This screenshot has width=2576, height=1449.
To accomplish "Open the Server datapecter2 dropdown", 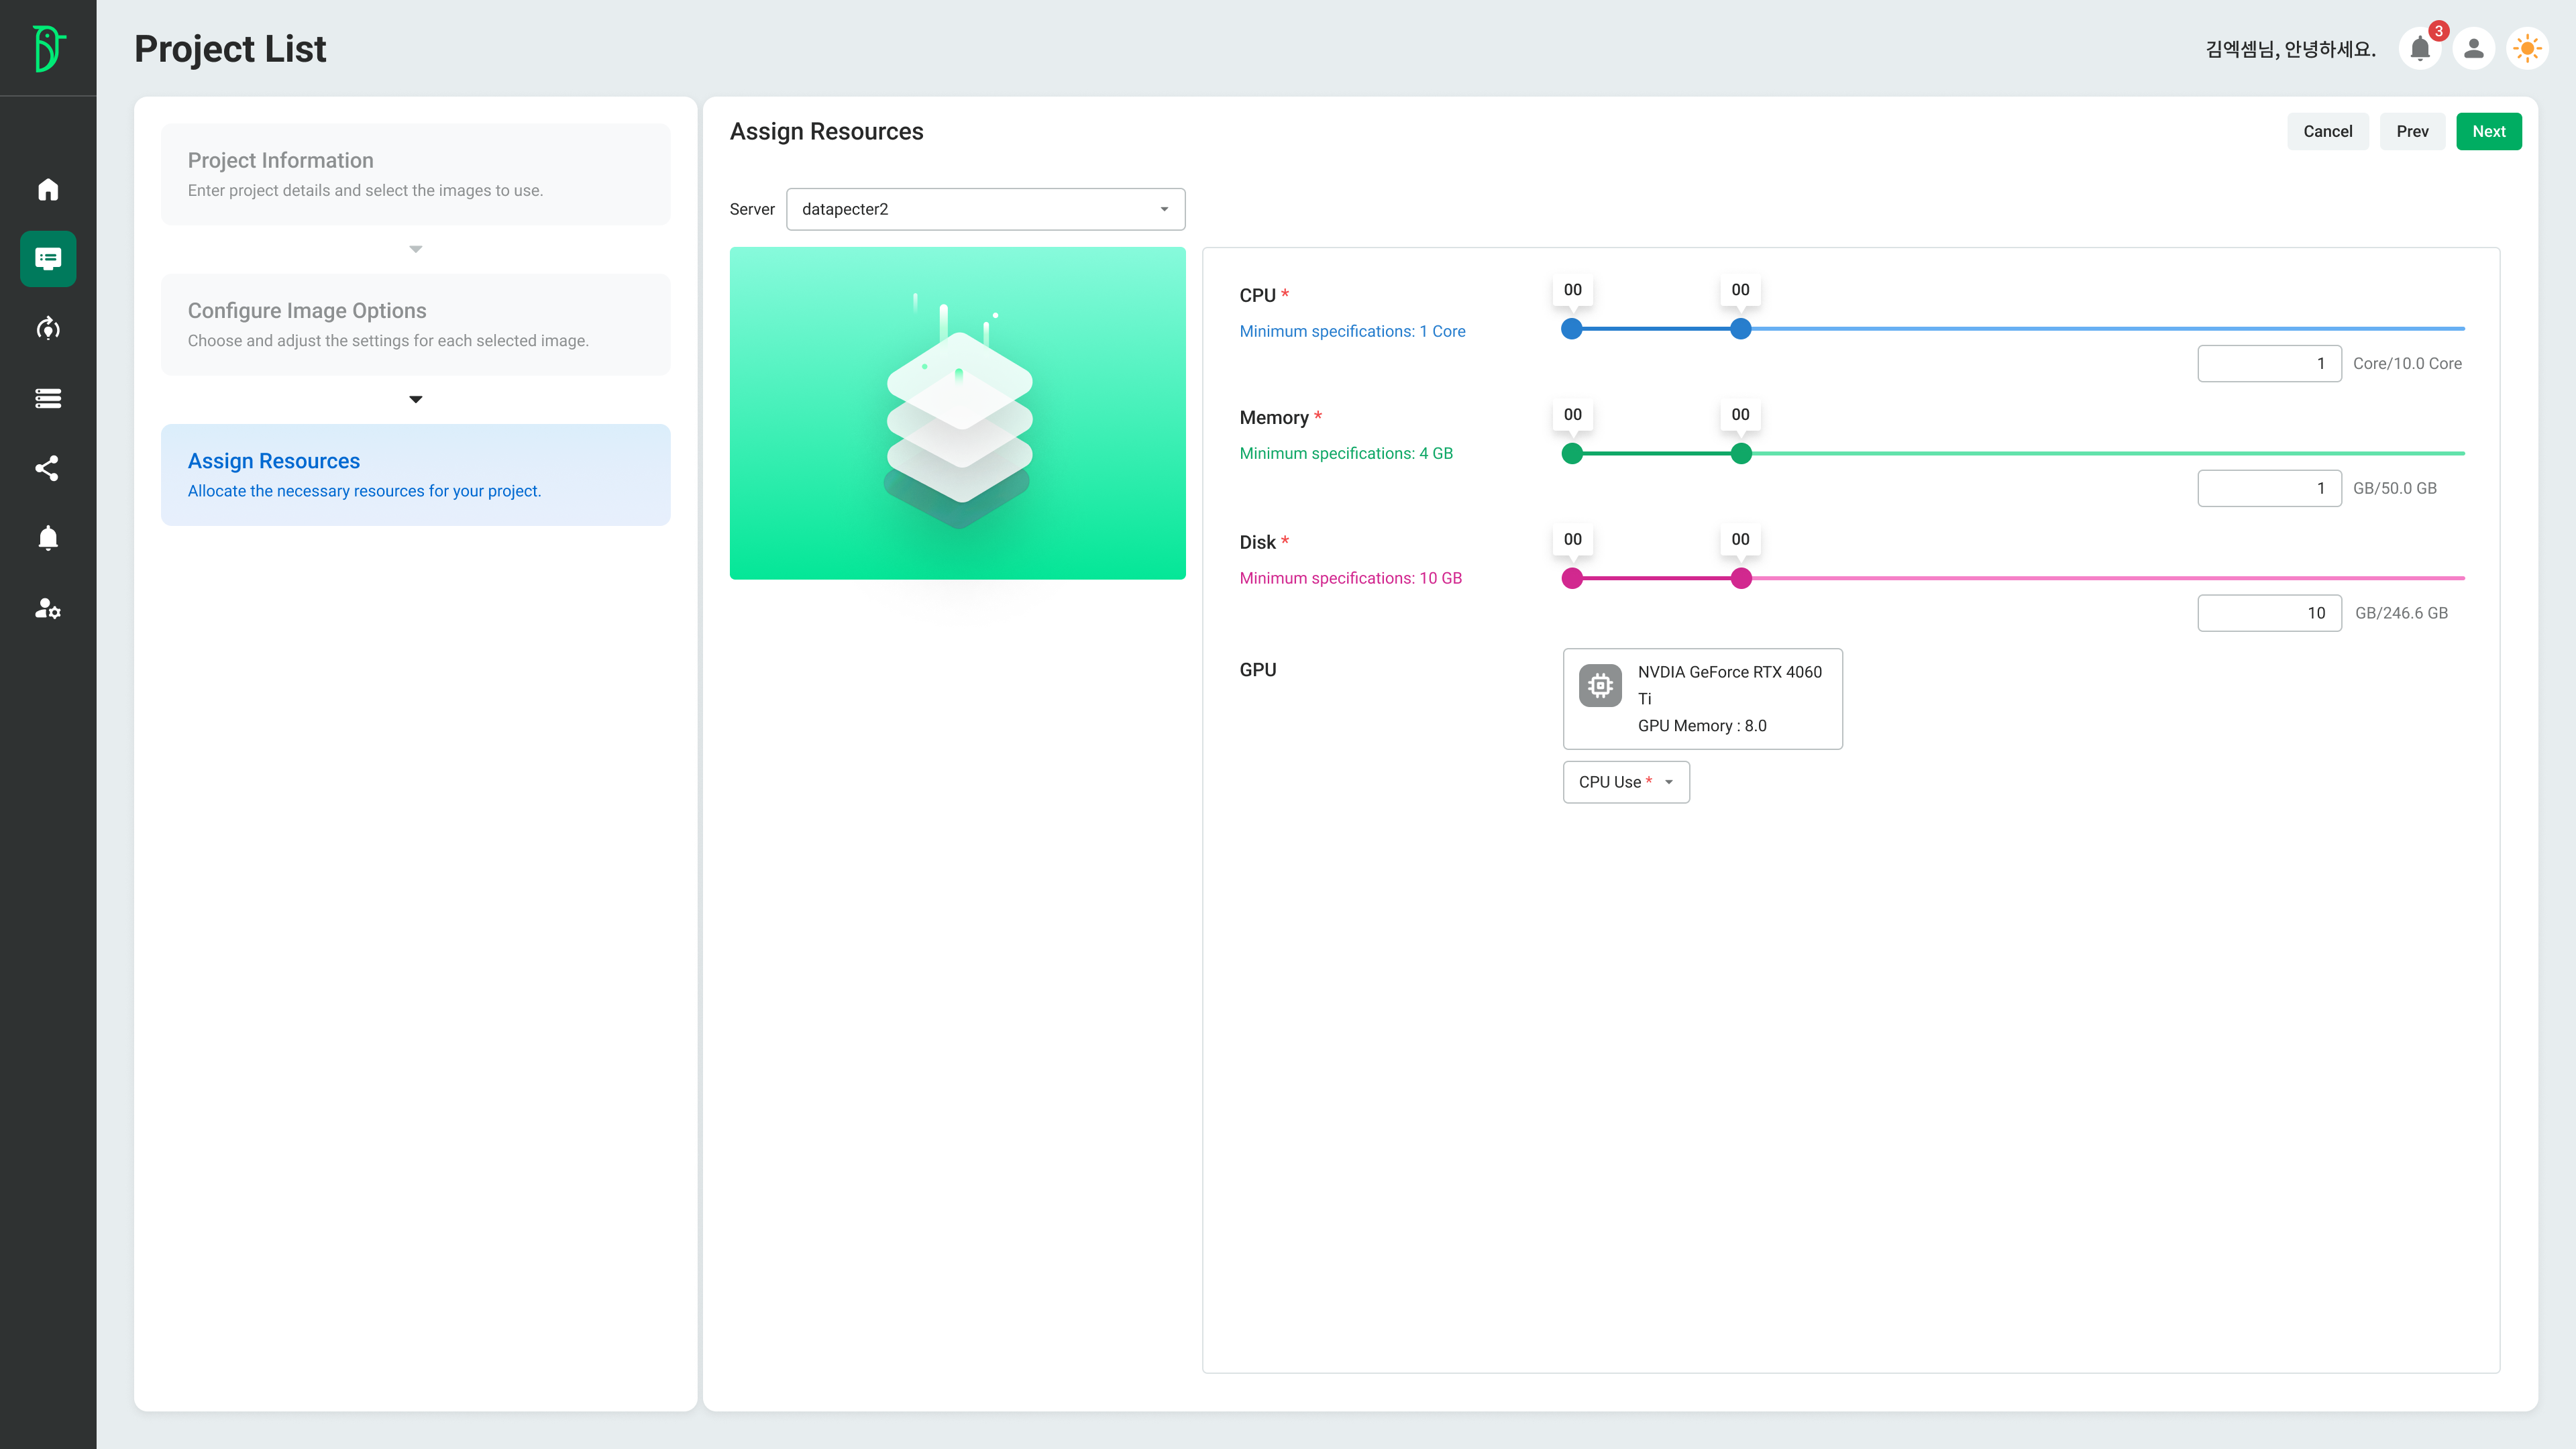I will click(985, 209).
